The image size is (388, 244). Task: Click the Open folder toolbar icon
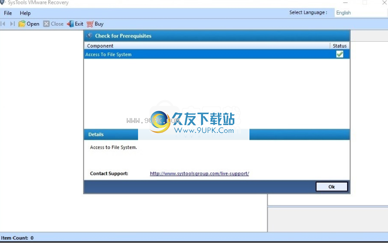22,24
